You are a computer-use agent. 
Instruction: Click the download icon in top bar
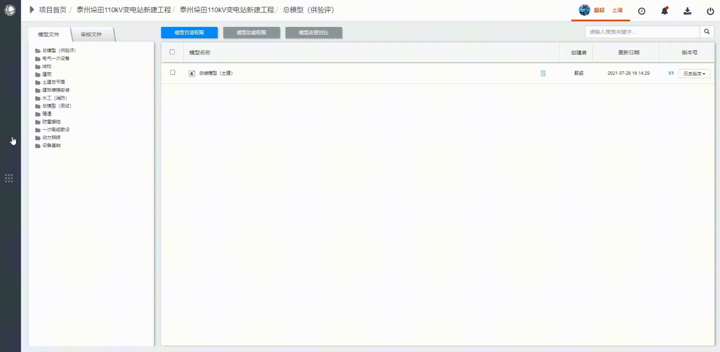pyautogui.click(x=687, y=11)
